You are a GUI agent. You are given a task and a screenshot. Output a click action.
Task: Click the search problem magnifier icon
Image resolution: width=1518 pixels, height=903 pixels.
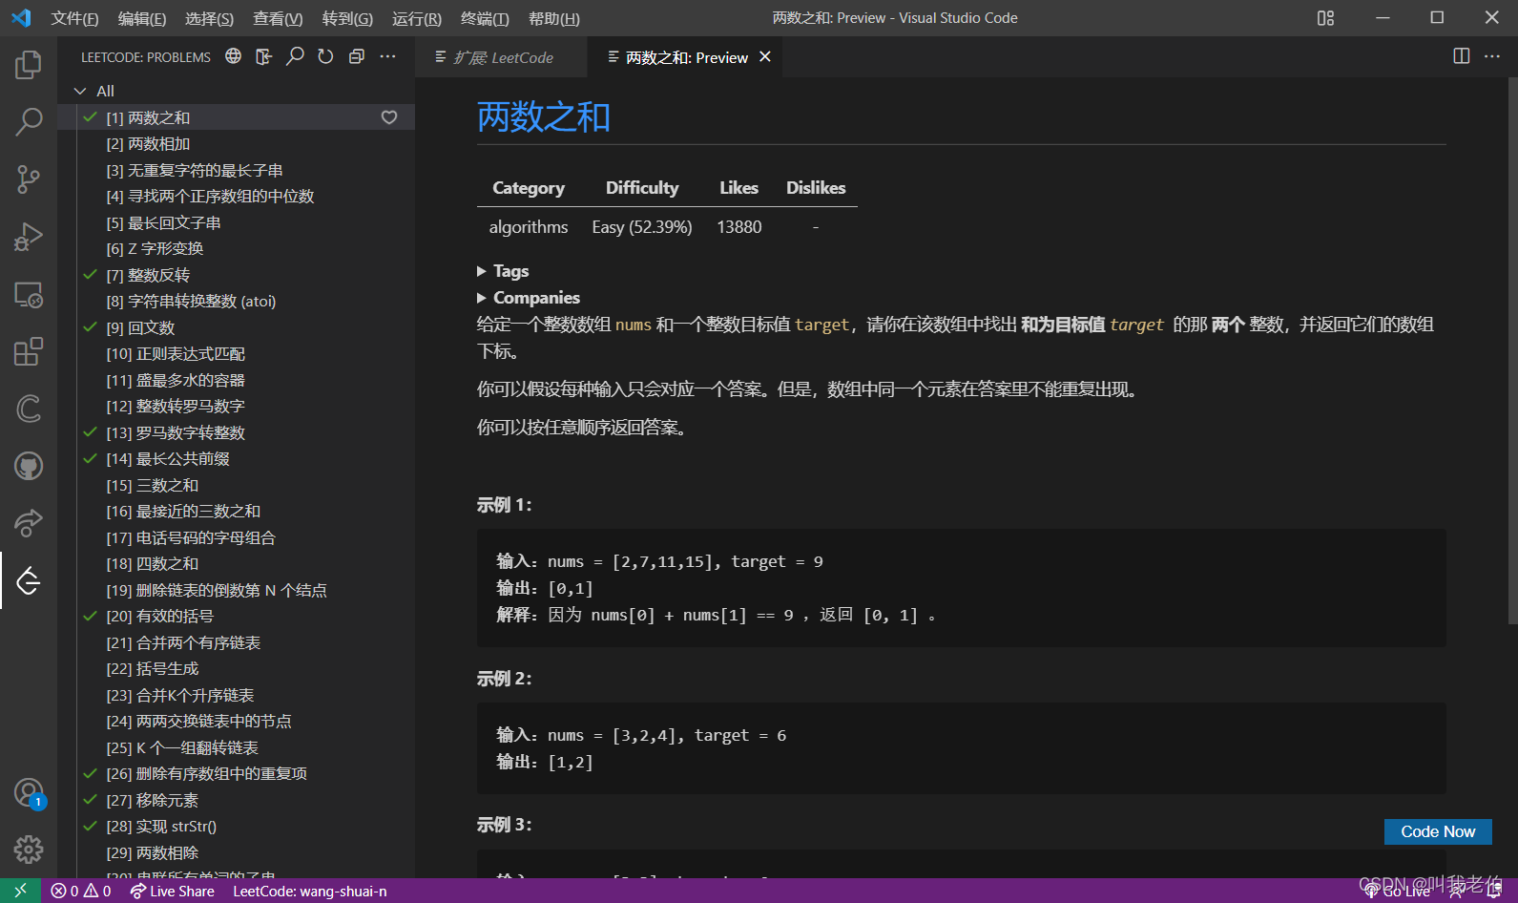tap(295, 56)
